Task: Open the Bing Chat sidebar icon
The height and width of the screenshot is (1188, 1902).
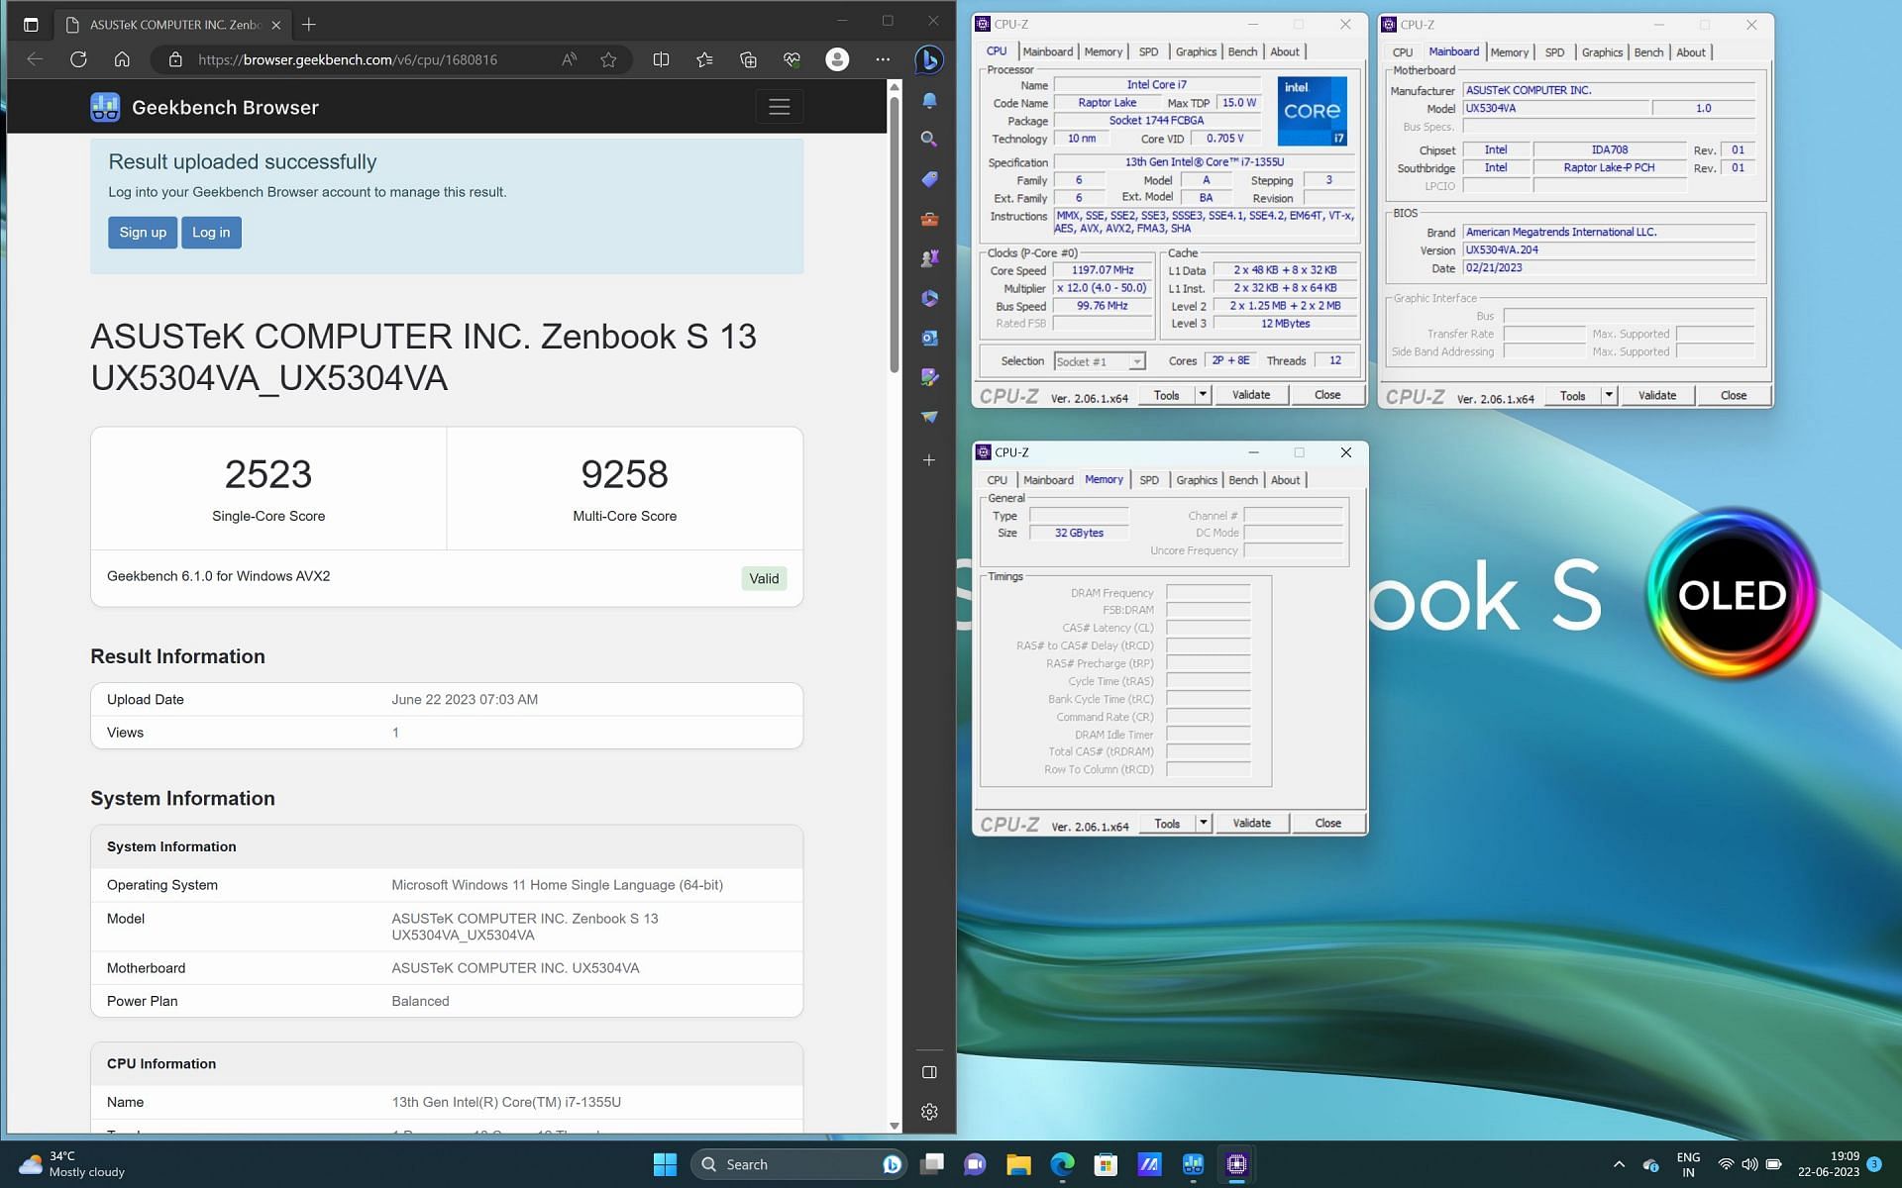Action: pos(928,59)
